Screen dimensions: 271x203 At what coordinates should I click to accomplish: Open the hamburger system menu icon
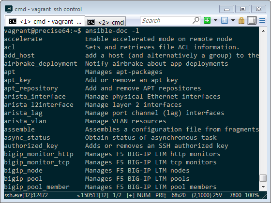point(262,20)
